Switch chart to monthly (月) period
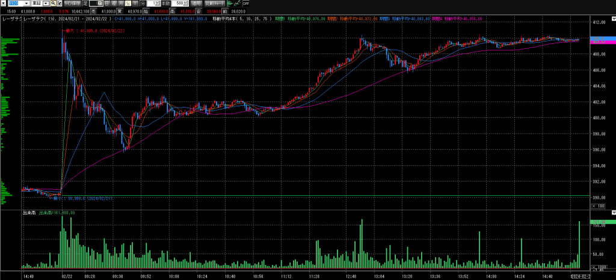The image size is (616, 280). point(121,4)
